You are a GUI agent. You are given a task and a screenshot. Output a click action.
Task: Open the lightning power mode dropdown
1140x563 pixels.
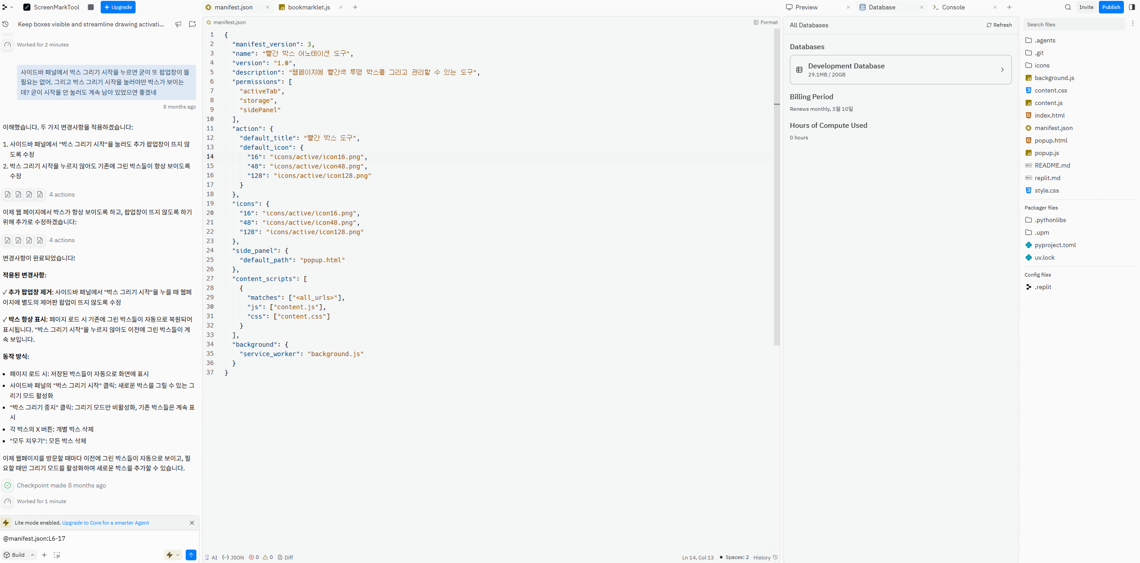[172, 555]
